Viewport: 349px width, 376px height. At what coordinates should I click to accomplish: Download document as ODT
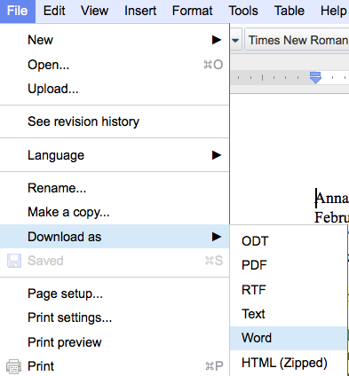pyautogui.click(x=289, y=241)
